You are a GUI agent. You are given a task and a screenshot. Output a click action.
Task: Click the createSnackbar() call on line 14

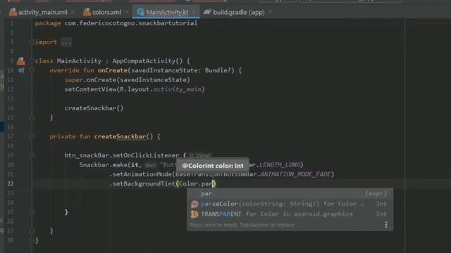[x=94, y=108]
